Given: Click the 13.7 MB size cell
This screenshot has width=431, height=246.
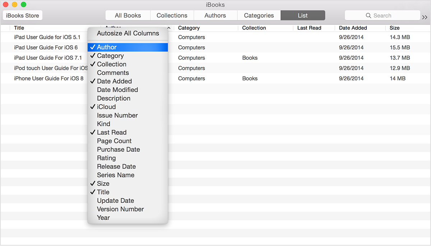Looking at the screenshot, I should click(x=400, y=58).
